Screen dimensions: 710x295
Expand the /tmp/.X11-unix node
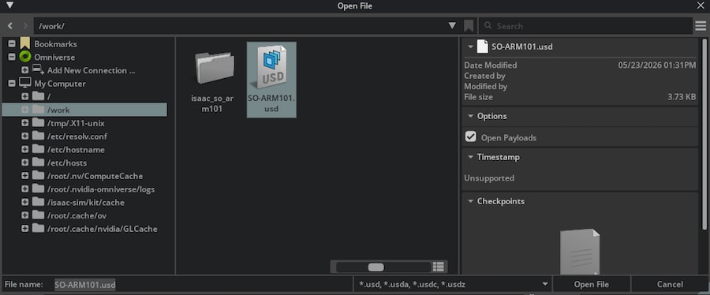[x=25, y=123]
